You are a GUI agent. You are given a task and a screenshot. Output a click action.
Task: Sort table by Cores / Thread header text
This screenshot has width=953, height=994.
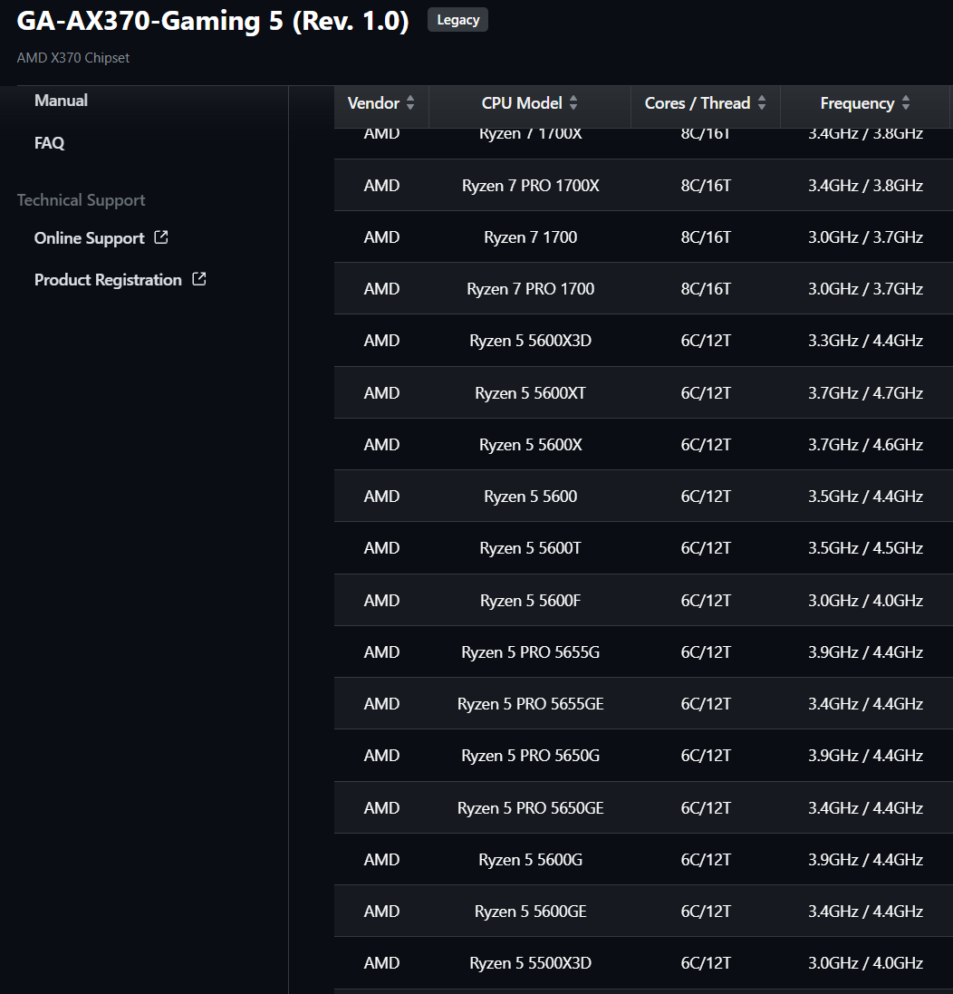click(697, 102)
